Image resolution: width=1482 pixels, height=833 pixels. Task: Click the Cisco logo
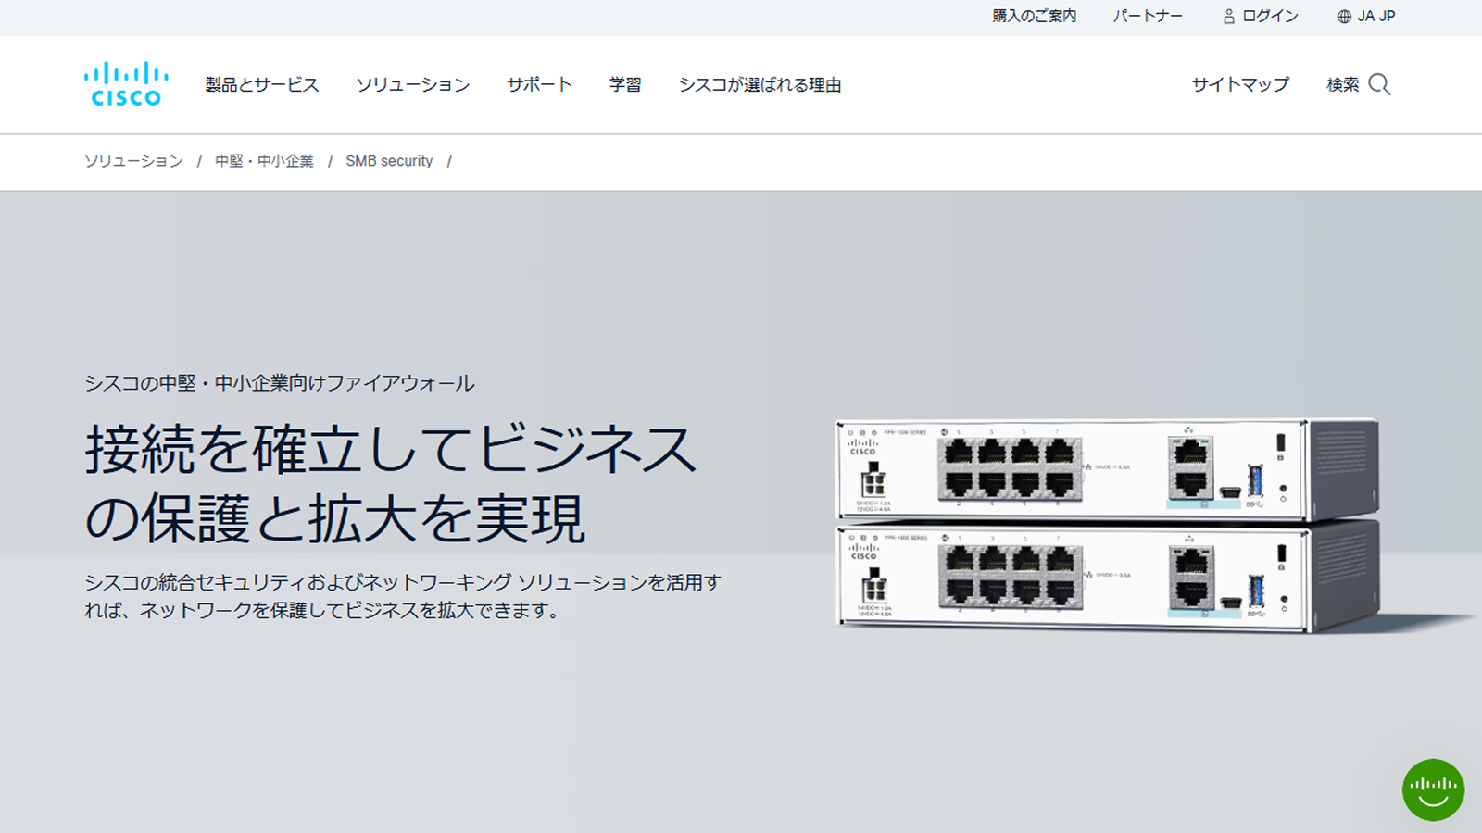click(x=126, y=84)
